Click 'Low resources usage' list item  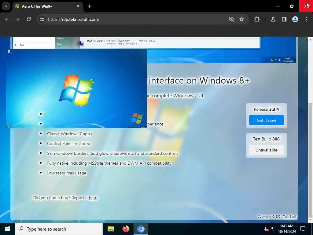67,173
